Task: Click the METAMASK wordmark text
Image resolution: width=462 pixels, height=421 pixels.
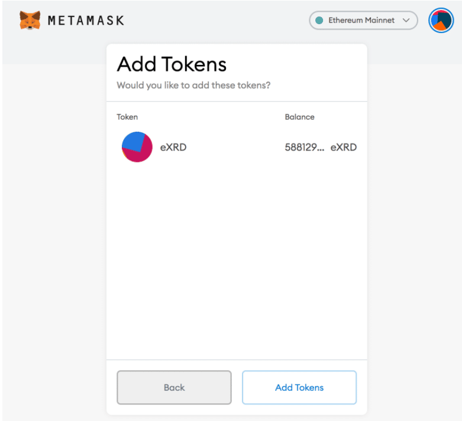Action: (x=86, y=21)
